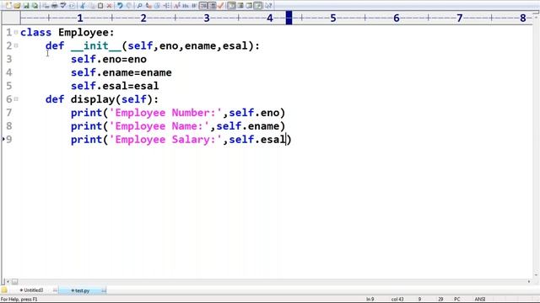Screen dimensions: 540x303
Task: Click line number 1 in the gutter
Action: [x=9, y=32]
